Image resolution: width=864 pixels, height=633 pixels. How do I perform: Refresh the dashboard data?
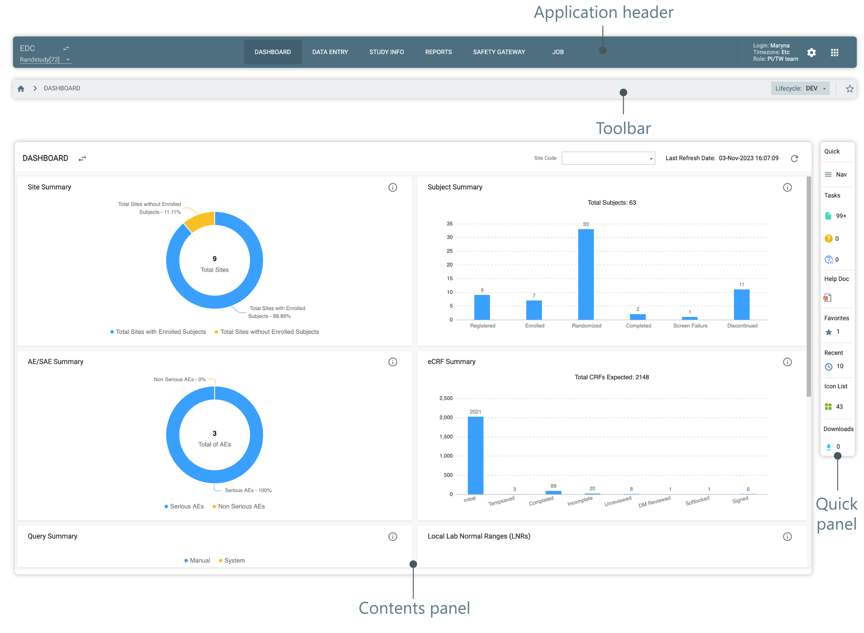pos(794,158)
